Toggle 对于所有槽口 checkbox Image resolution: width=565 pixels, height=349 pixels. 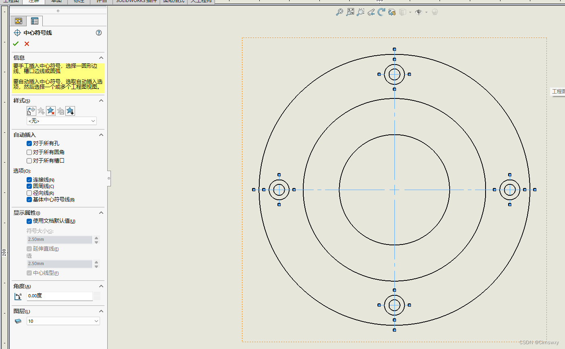coord(29,161)
